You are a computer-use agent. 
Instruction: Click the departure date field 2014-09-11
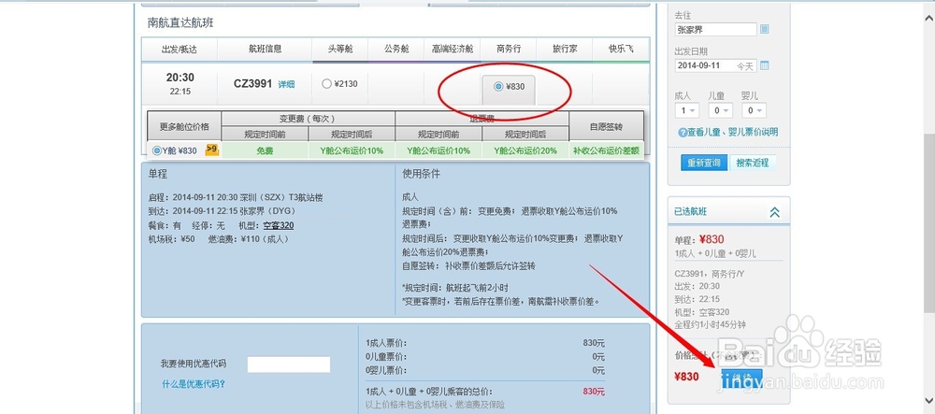[x=715, y=65]
